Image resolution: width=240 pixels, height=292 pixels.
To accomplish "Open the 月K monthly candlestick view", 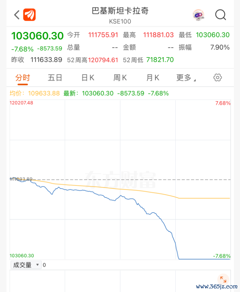I will 152,78.
